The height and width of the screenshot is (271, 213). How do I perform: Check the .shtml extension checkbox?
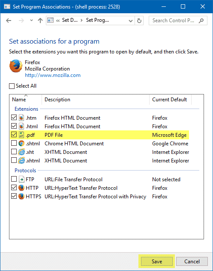[14, 143]
